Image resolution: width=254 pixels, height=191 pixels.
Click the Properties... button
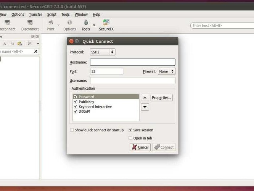(x=161, y=97)
